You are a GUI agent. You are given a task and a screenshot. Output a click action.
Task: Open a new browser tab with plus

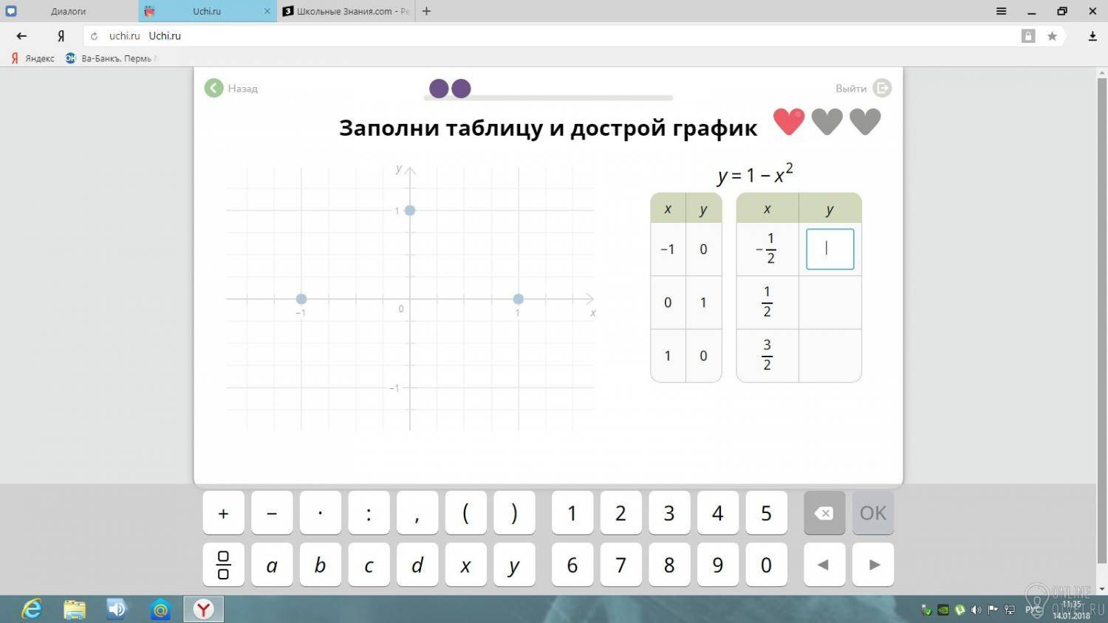point(426,11)
